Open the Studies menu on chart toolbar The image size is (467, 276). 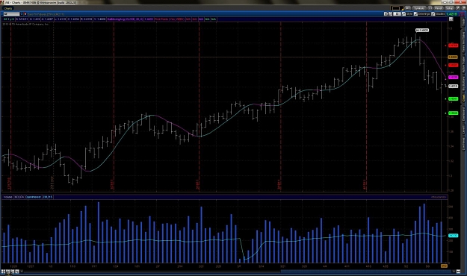coord(441,14)
